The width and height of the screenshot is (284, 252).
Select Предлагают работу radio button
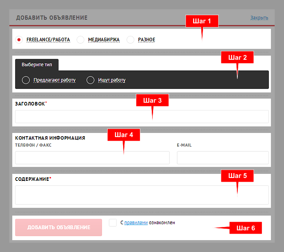point(26,80)
